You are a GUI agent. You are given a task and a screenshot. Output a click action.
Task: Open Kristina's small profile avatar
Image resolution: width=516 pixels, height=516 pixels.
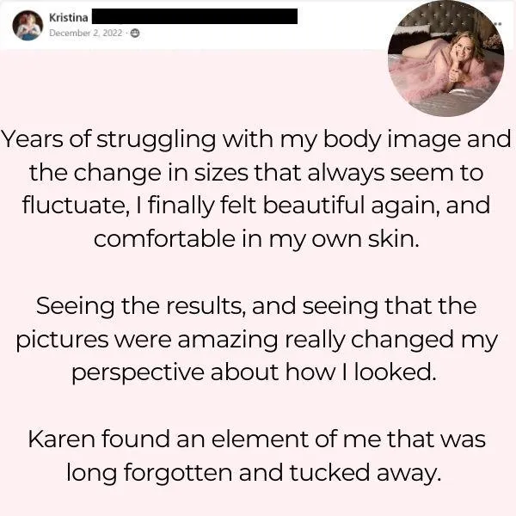click(x=28, y=25)
